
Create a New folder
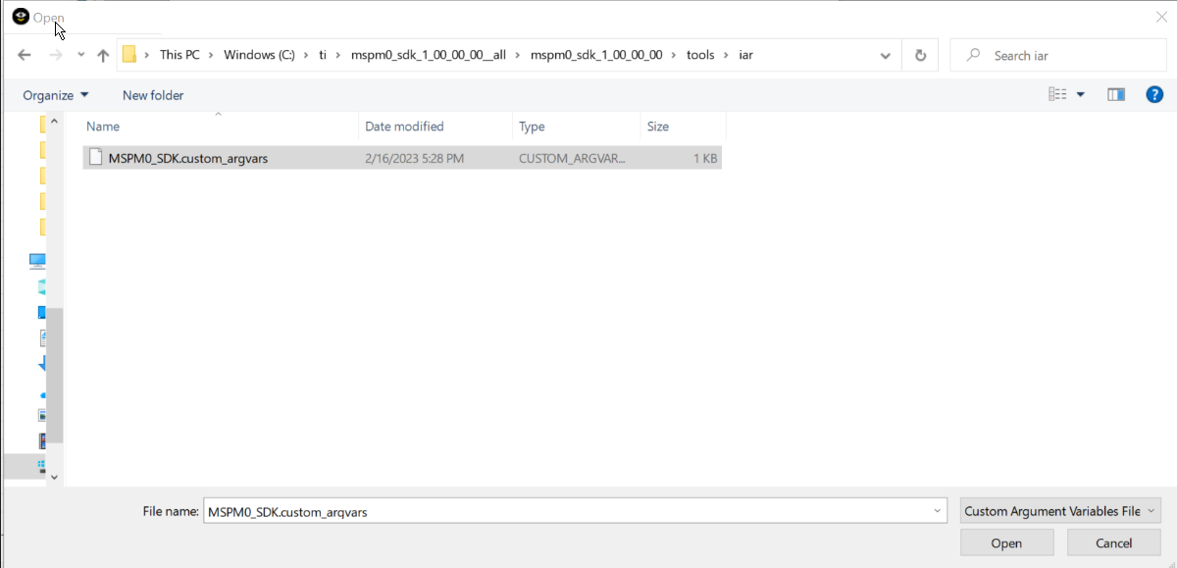(153, 95)
